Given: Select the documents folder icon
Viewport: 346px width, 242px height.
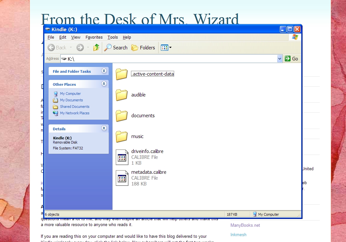Looking at the screenshot, I should tap(122, 116).
